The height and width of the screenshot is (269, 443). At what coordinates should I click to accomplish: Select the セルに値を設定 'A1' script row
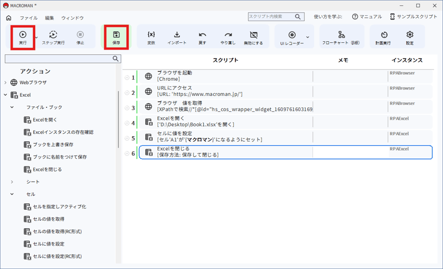pos(285,137)
